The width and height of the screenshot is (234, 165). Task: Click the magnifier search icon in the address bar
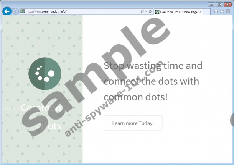tap(142, 11)
